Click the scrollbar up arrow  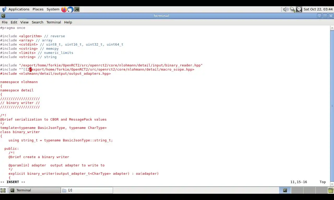point(332,28)
